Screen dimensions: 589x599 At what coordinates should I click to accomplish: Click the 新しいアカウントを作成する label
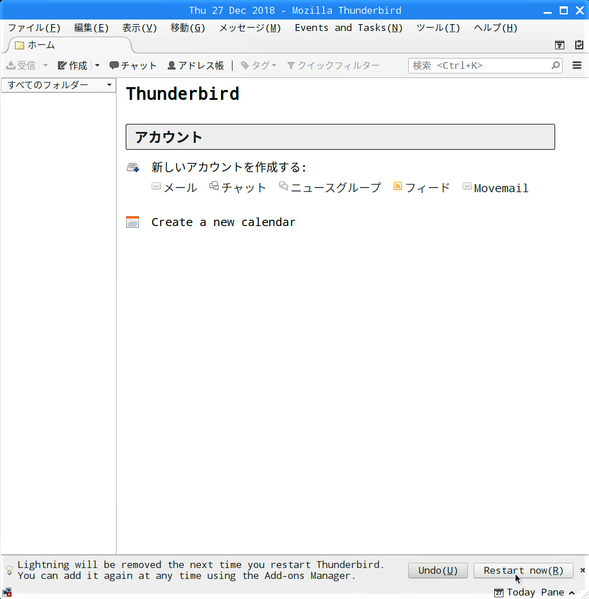click(228, 168)
